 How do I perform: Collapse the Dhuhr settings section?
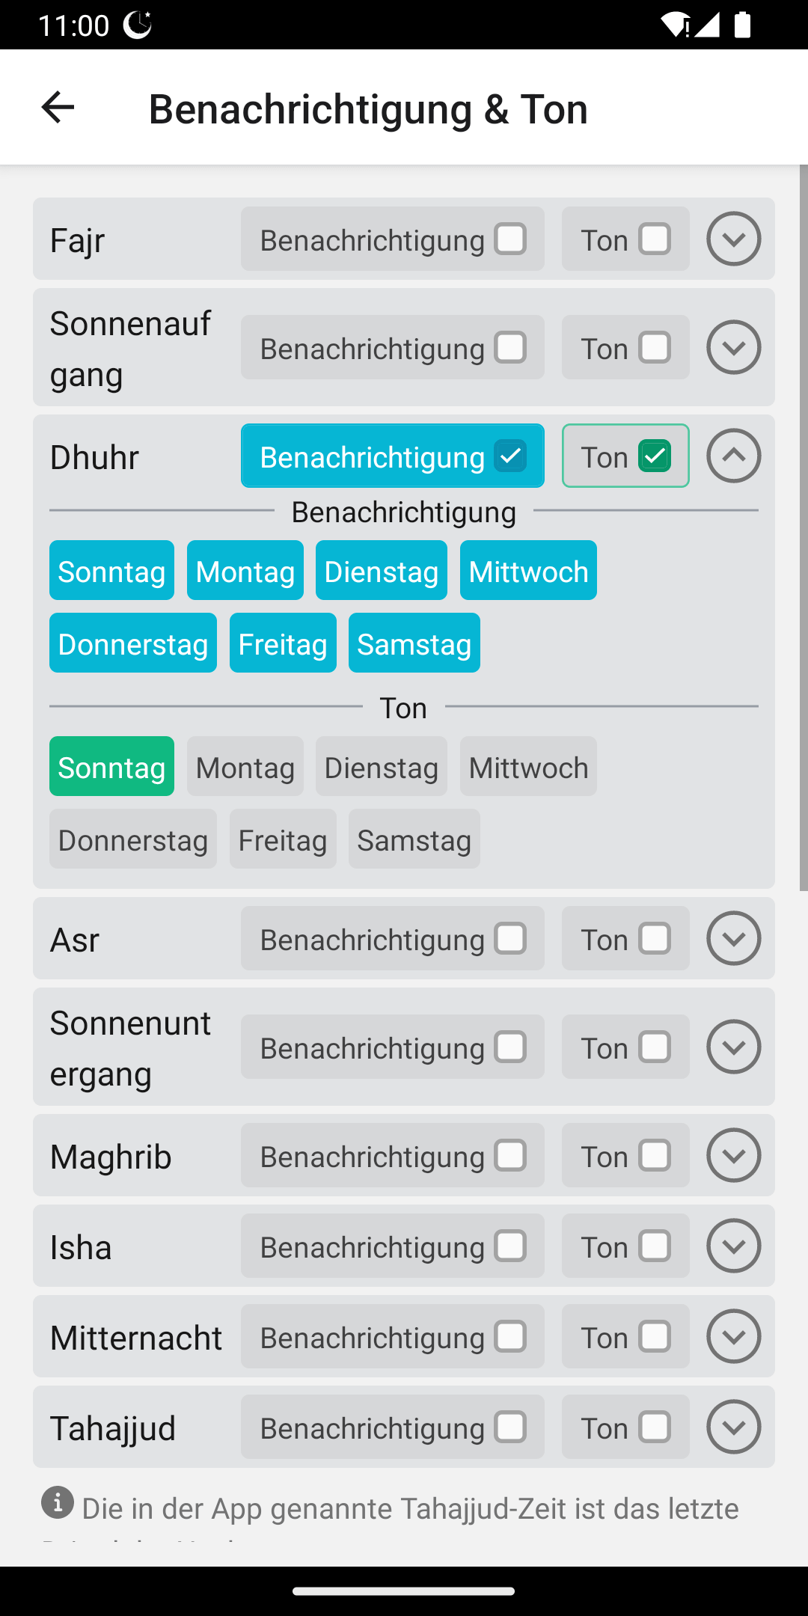[733, 456]
